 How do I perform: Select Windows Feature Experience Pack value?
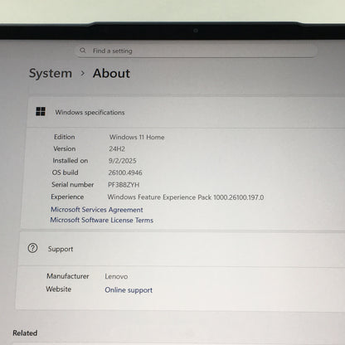point(186,197)
